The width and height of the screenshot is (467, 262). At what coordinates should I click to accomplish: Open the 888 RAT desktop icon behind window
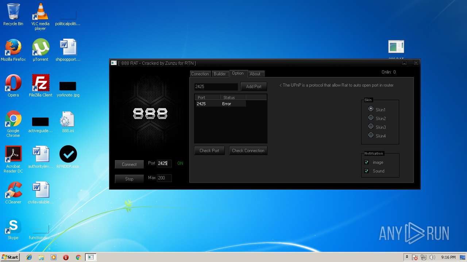396,49
